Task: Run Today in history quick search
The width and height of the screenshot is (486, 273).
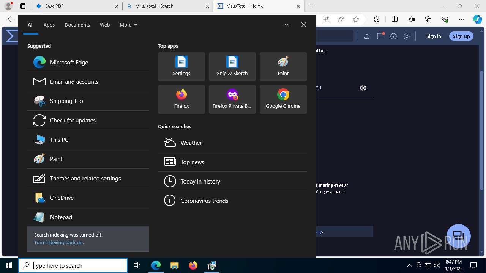Action: coord(232,181)
